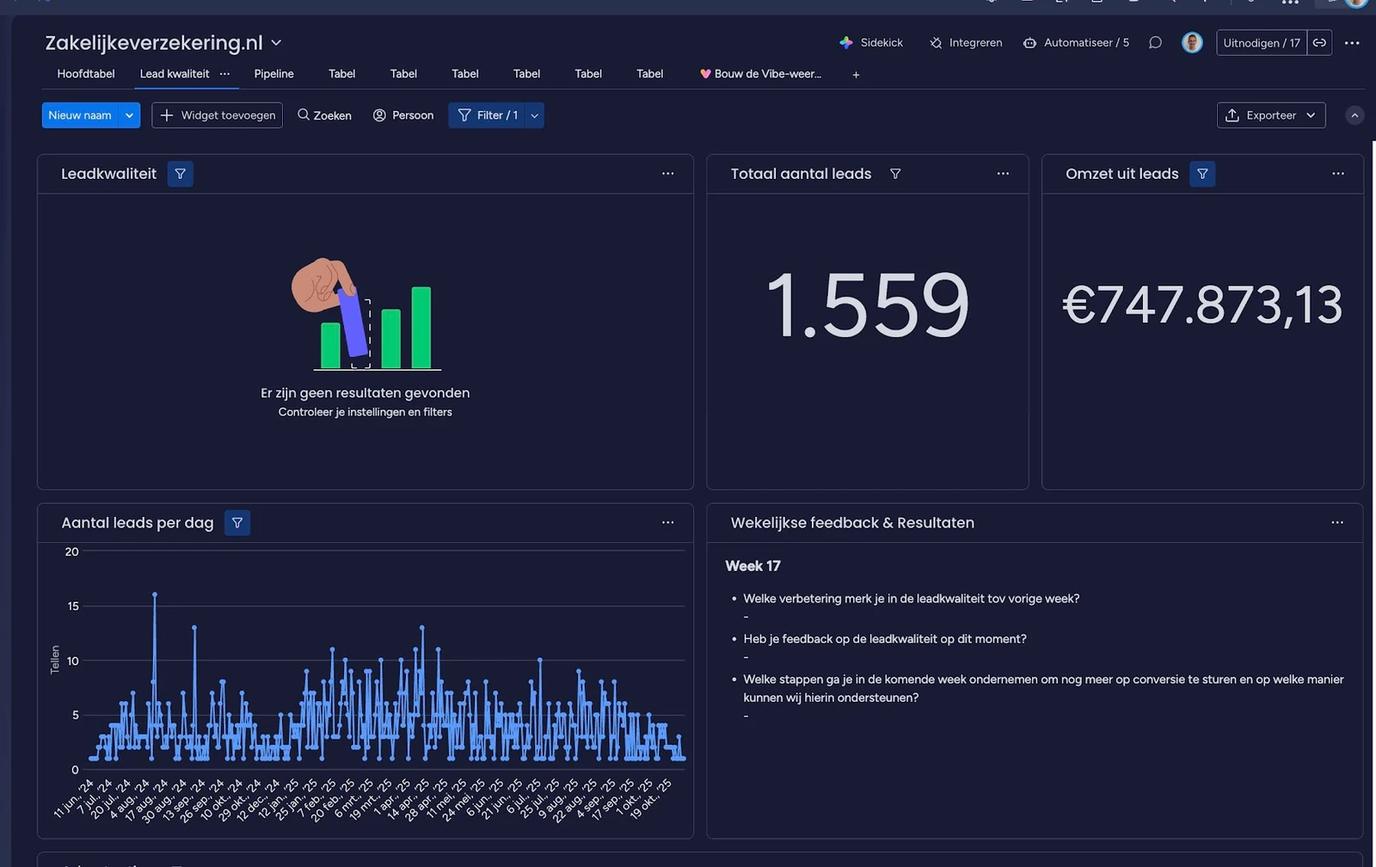Open Automatiseer / 5 automations

1076,42
